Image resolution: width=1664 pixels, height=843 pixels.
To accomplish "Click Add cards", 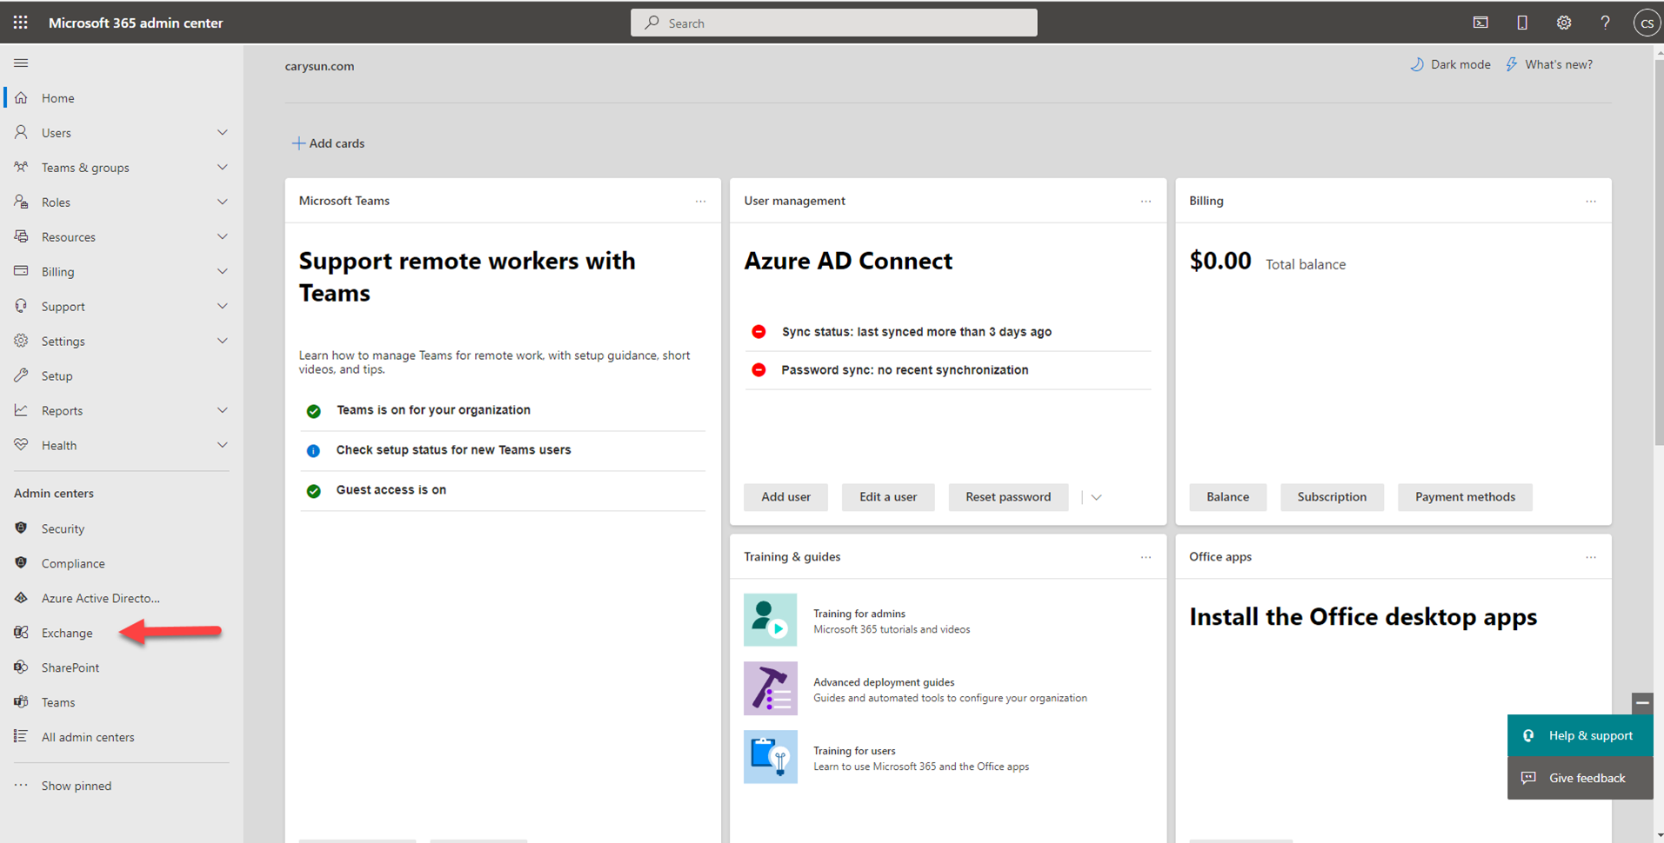I will pyautogui.click(x=328, y=143).
